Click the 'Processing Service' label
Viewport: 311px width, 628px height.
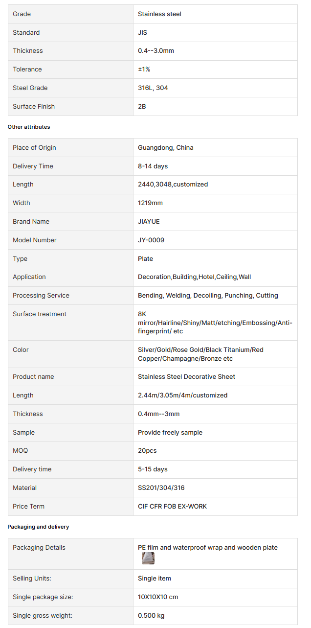point(41,295)
